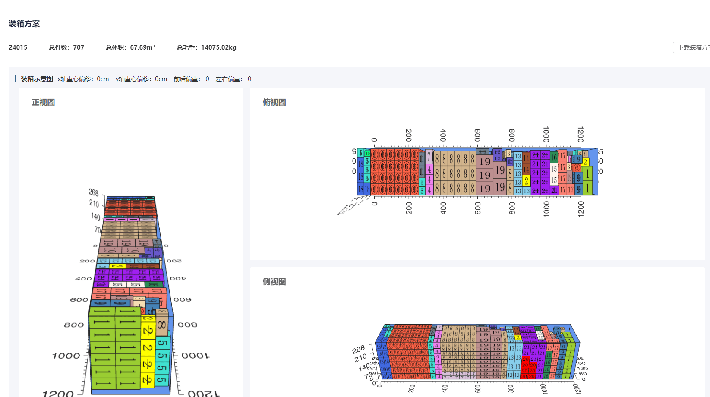The image size is (710, 397).
Task: Click the 俯视图 top view title
Action: (x=274, y=102)
